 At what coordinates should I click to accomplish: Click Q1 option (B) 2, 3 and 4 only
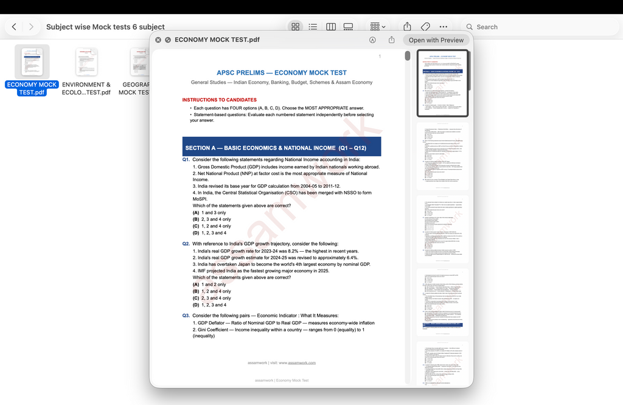coord(212,219)
